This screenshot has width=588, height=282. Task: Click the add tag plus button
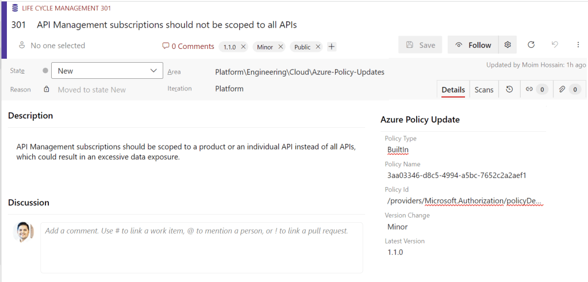(332, 47)
